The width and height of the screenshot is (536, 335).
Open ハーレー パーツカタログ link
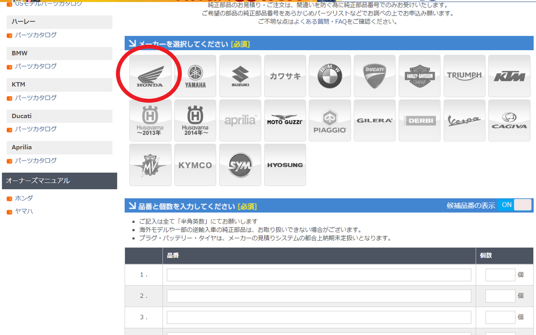36,35
